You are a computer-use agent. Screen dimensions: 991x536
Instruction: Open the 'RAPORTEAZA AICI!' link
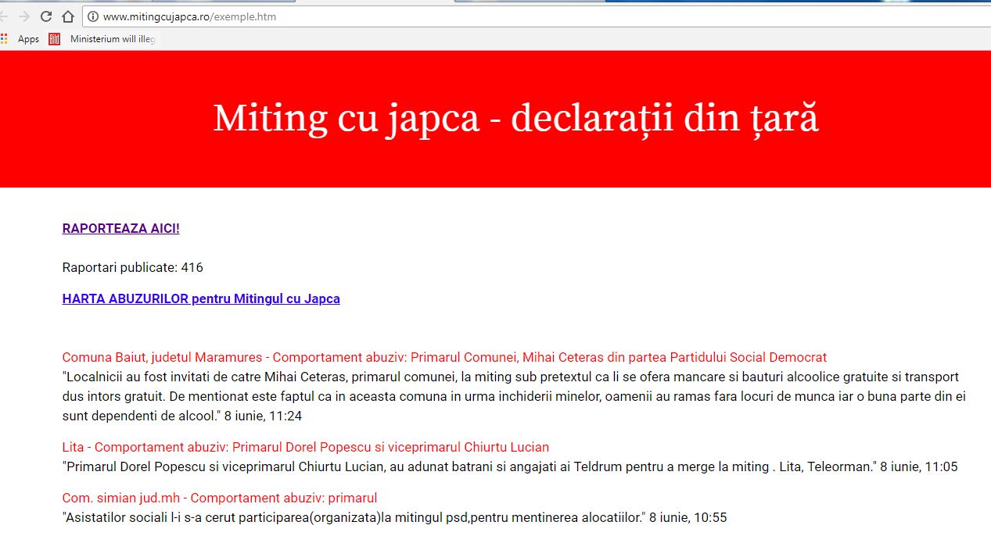point(120,229)
